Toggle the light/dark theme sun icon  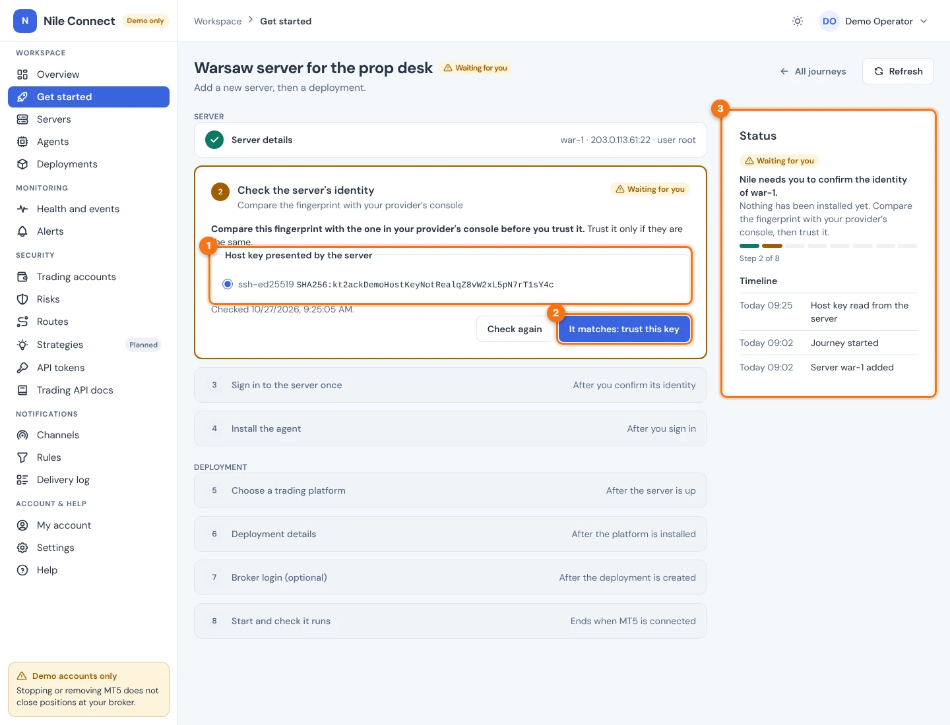[x=798, y=21]
